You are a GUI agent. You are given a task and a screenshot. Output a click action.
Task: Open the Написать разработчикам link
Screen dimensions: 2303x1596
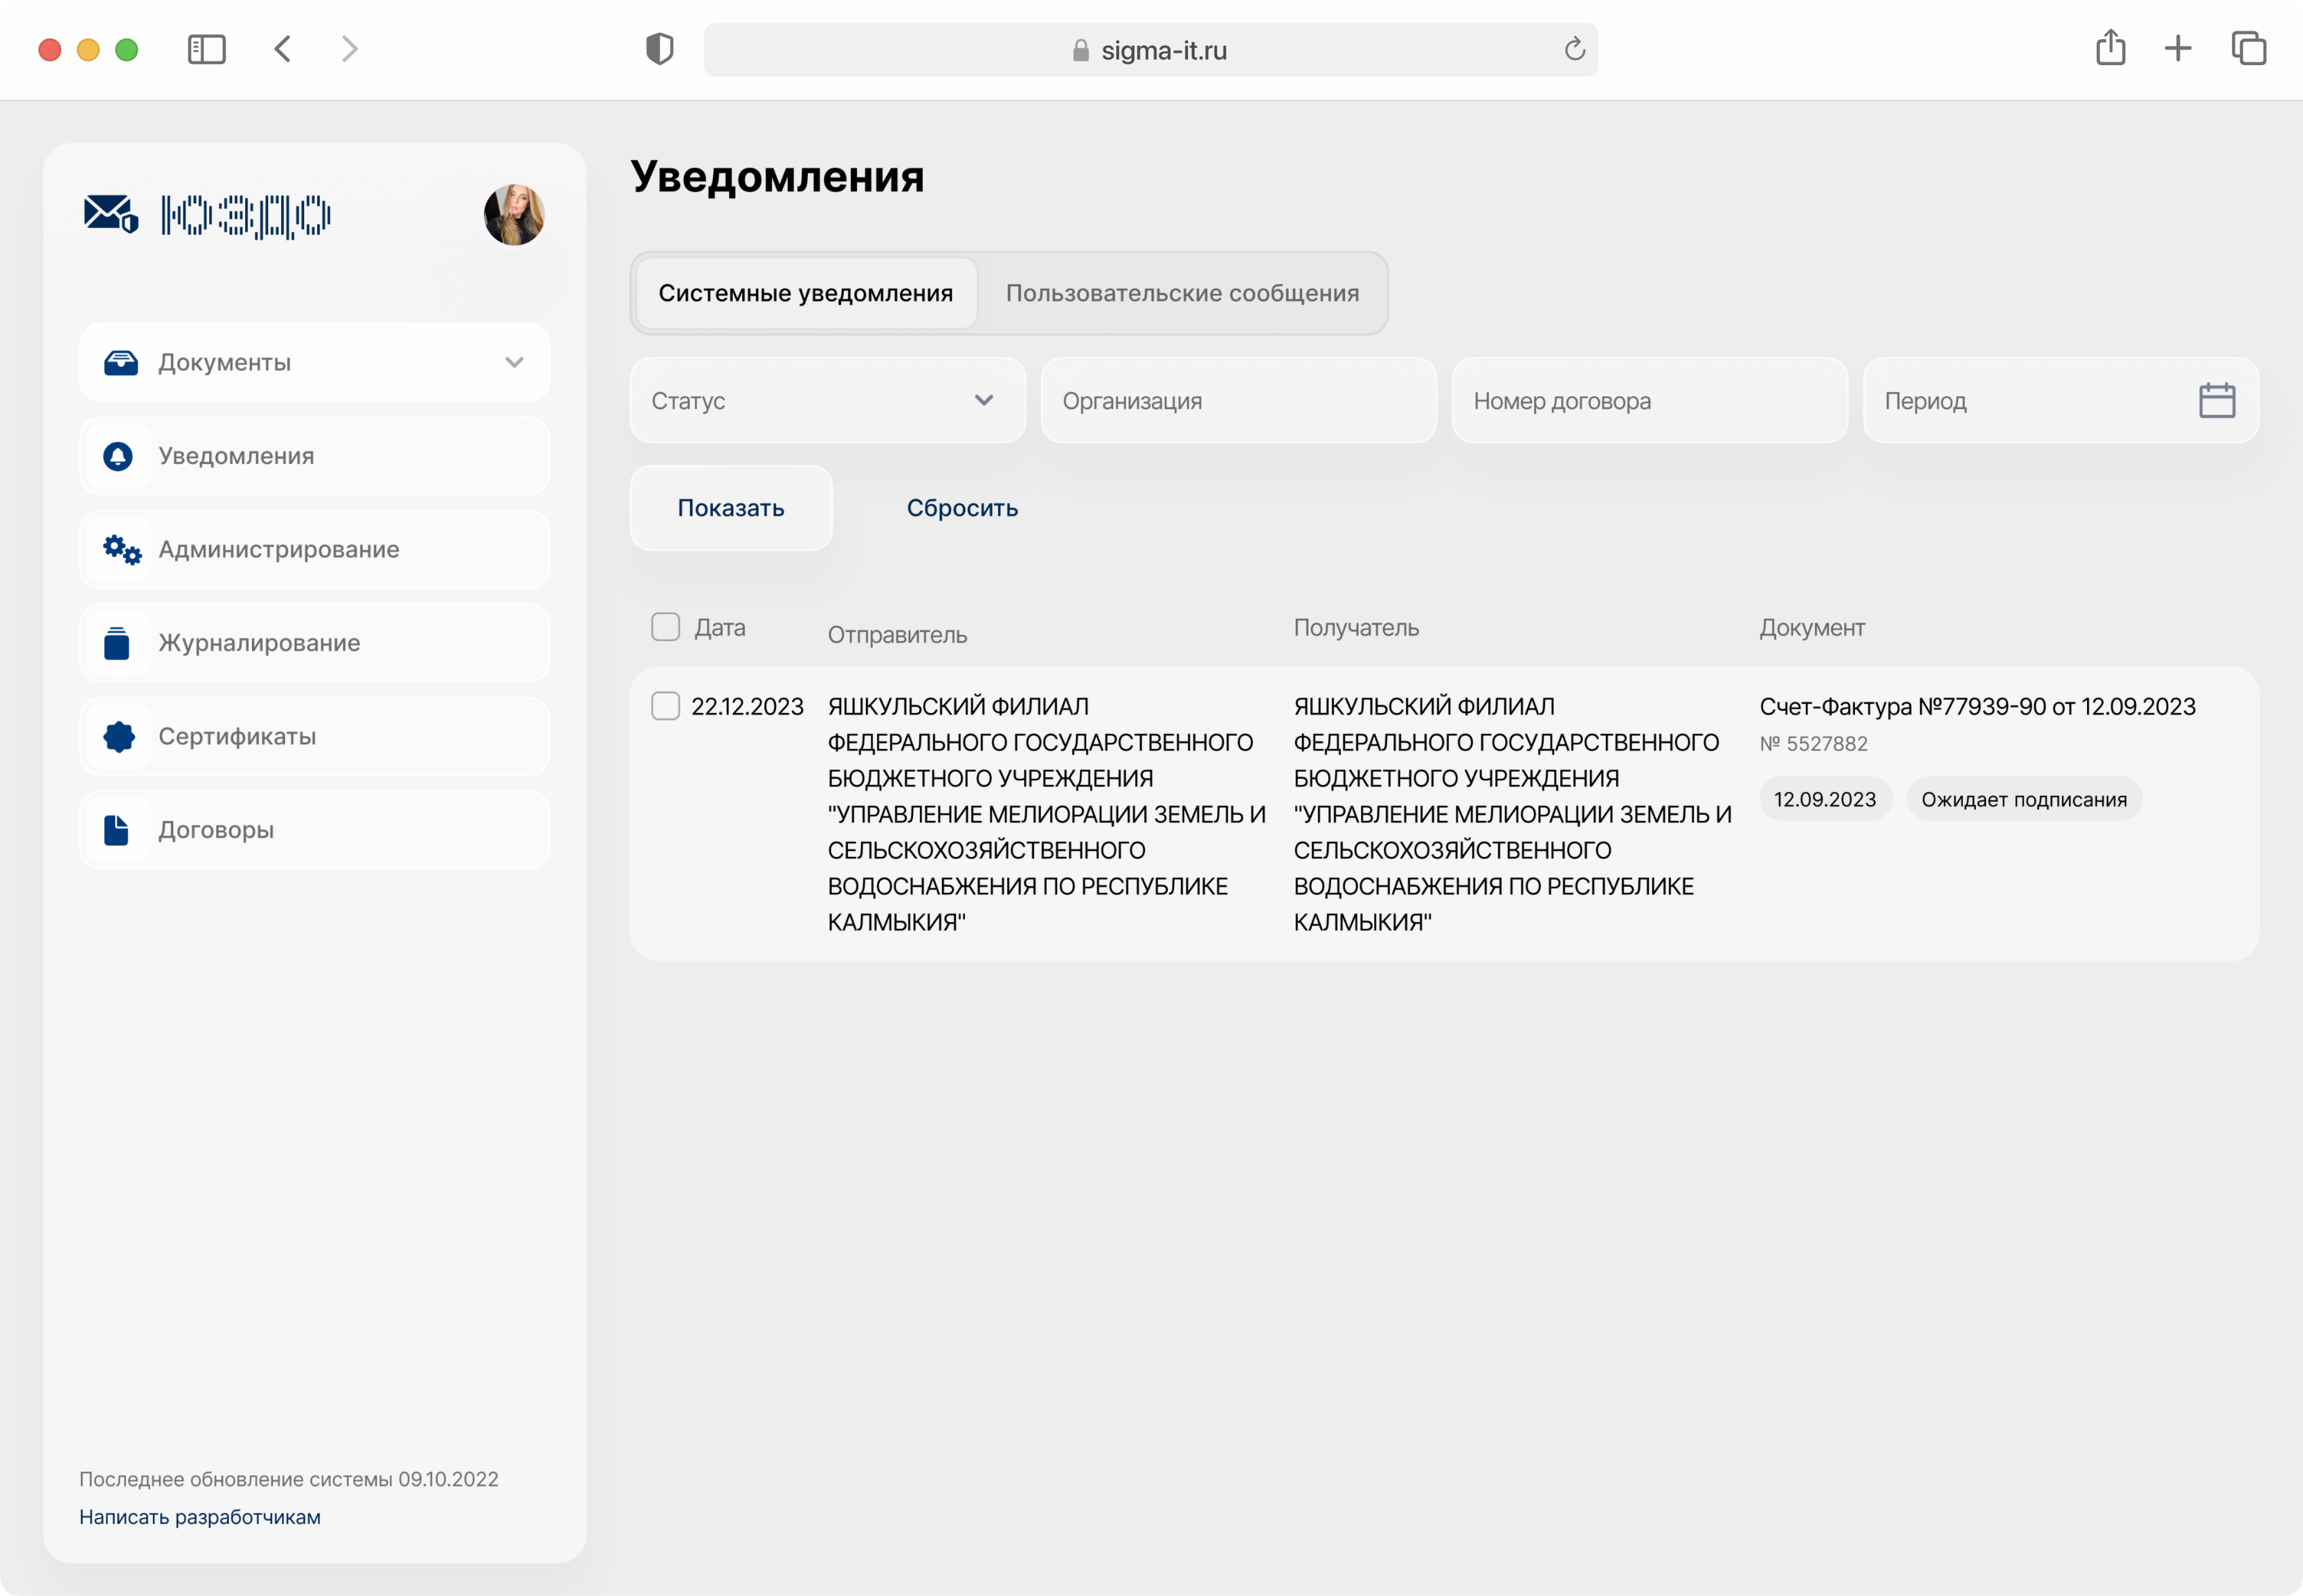click(200, 1517)
